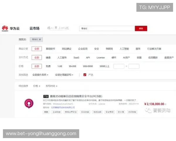Click the 系统加固 product tag

pos(97,112)
